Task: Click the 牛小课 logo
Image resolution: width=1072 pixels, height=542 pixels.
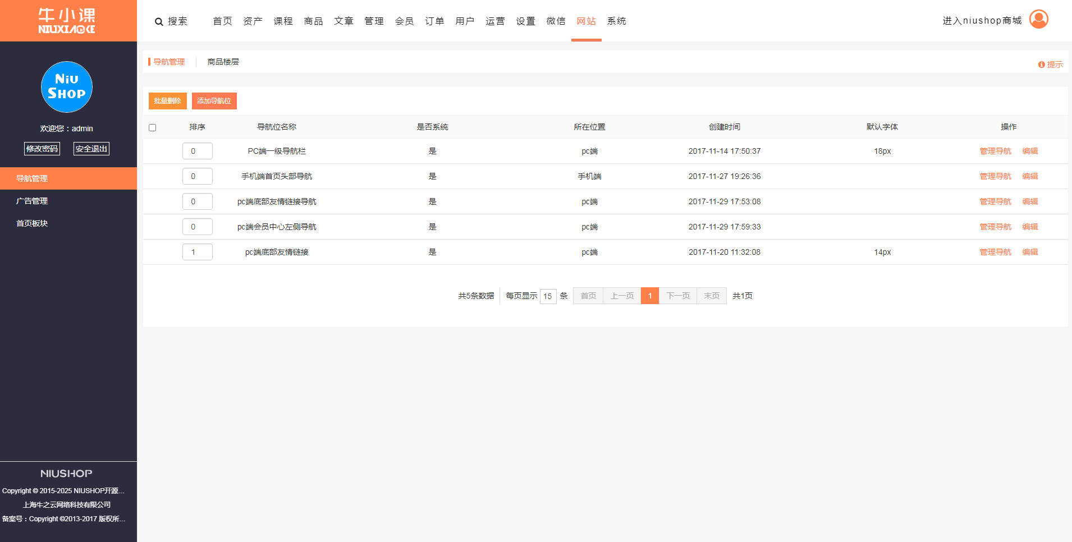Action: pos(67,21)
